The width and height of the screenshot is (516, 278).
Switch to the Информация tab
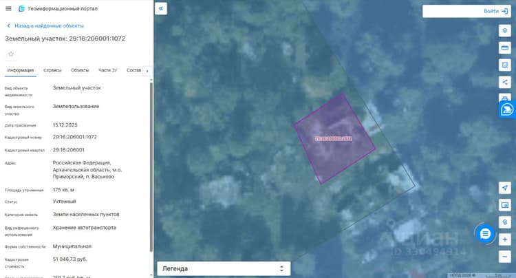click(x=21, y=70)
